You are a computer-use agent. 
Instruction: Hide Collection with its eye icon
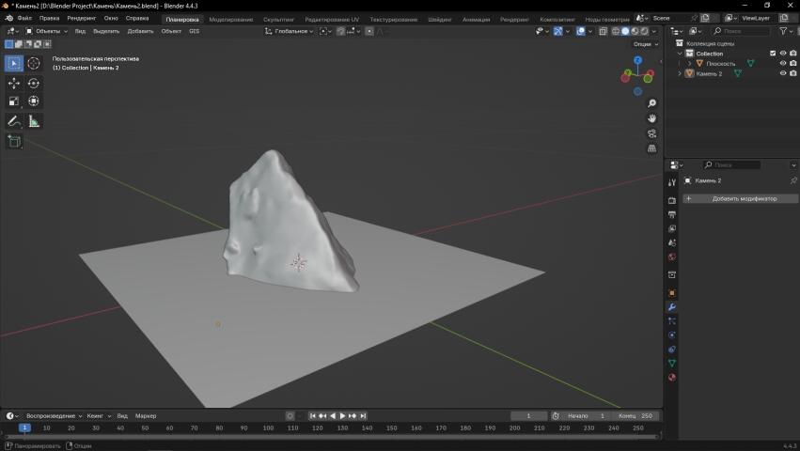tap(783, 54)
